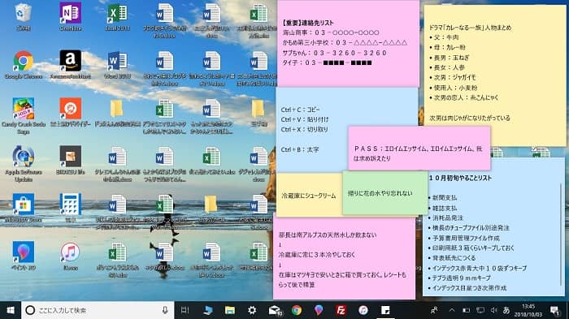Click the 10月初旬やることリスト heading
Image resolution: width=569 pixels, height=319 pixels.
click(x=460, y=178)
